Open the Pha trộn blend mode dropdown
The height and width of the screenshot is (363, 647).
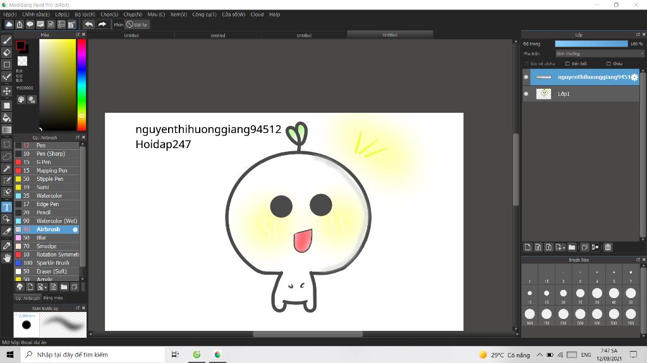600,54
